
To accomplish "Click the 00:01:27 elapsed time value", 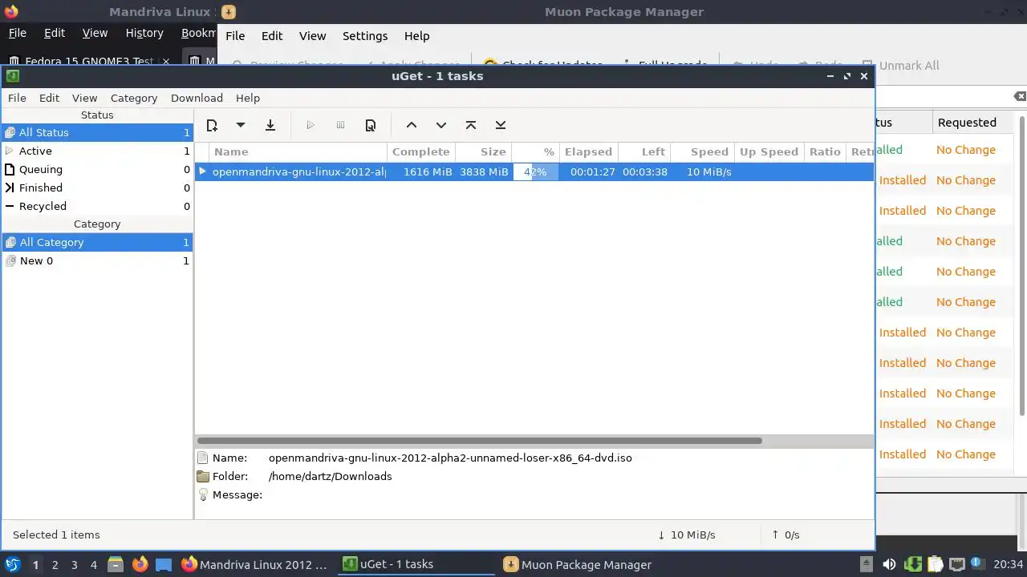I will tap(593, 171).
